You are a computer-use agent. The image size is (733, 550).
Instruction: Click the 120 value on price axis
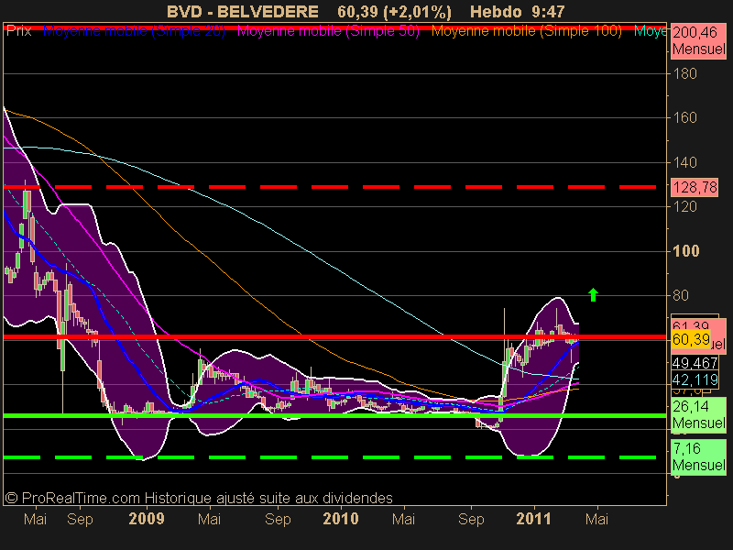(x=684, y=206)
